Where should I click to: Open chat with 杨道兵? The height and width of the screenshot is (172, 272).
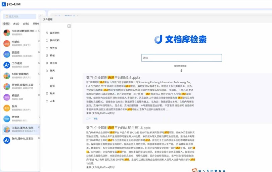(x=21, y=97)
